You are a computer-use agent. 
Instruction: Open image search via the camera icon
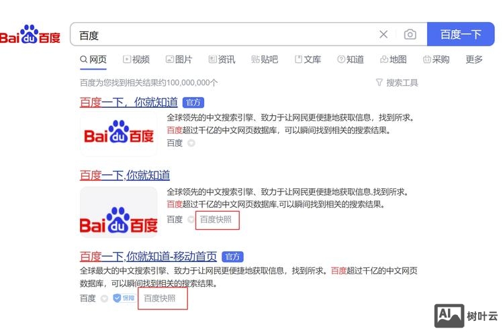click(x=410, y=34)
